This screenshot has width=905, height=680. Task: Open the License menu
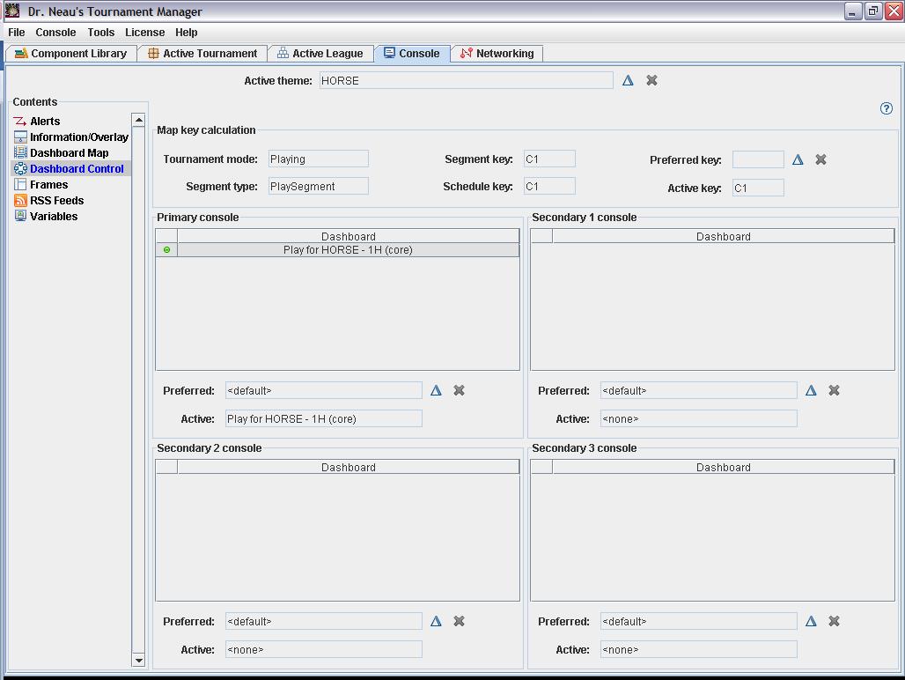click(x=145, y=33)
